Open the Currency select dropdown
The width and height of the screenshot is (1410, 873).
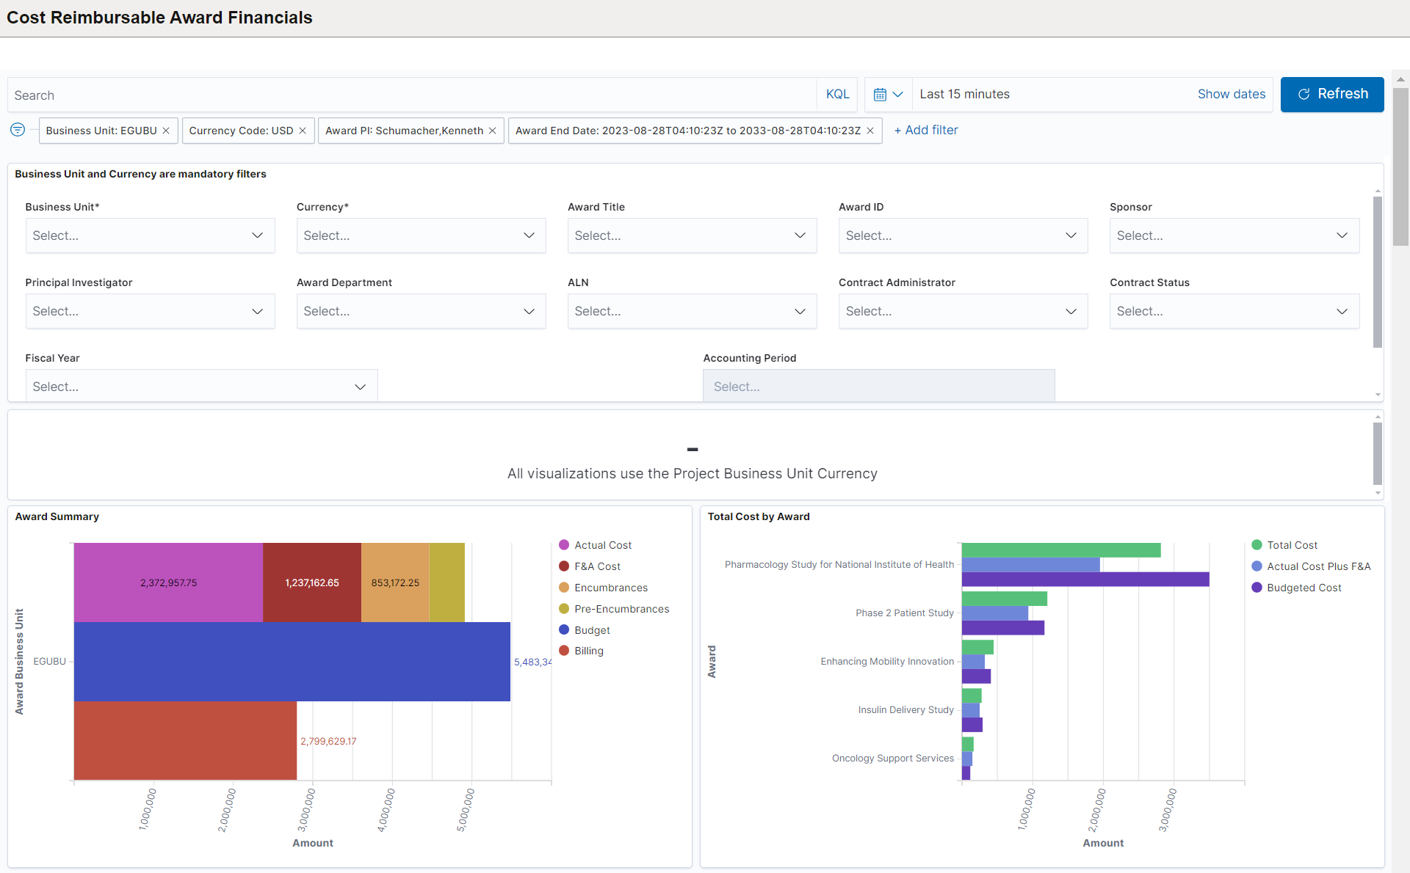tap(419, 235)
